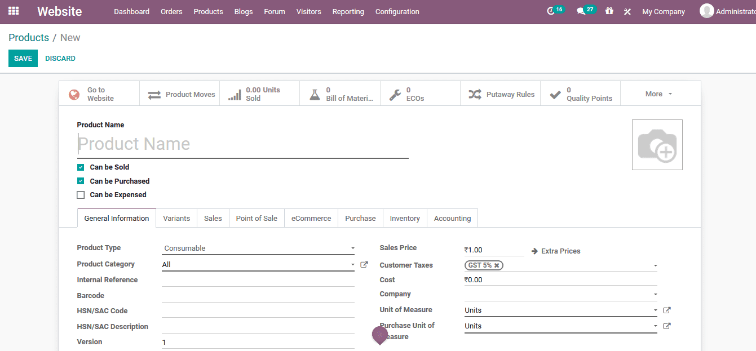Click the SAVE button

23,58
